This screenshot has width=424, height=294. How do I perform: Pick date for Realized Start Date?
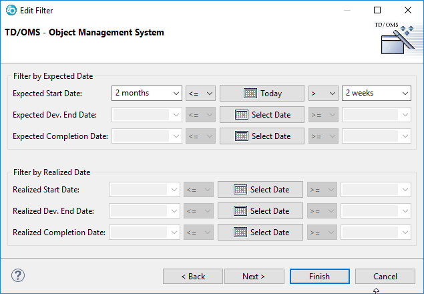pyautogui.click(x=261, y=190)
